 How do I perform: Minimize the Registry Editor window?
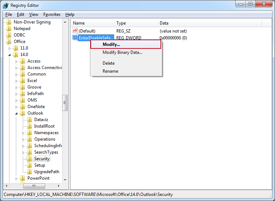(241, 4)
